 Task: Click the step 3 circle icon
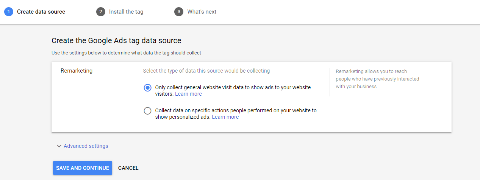[x=179, y=12]
